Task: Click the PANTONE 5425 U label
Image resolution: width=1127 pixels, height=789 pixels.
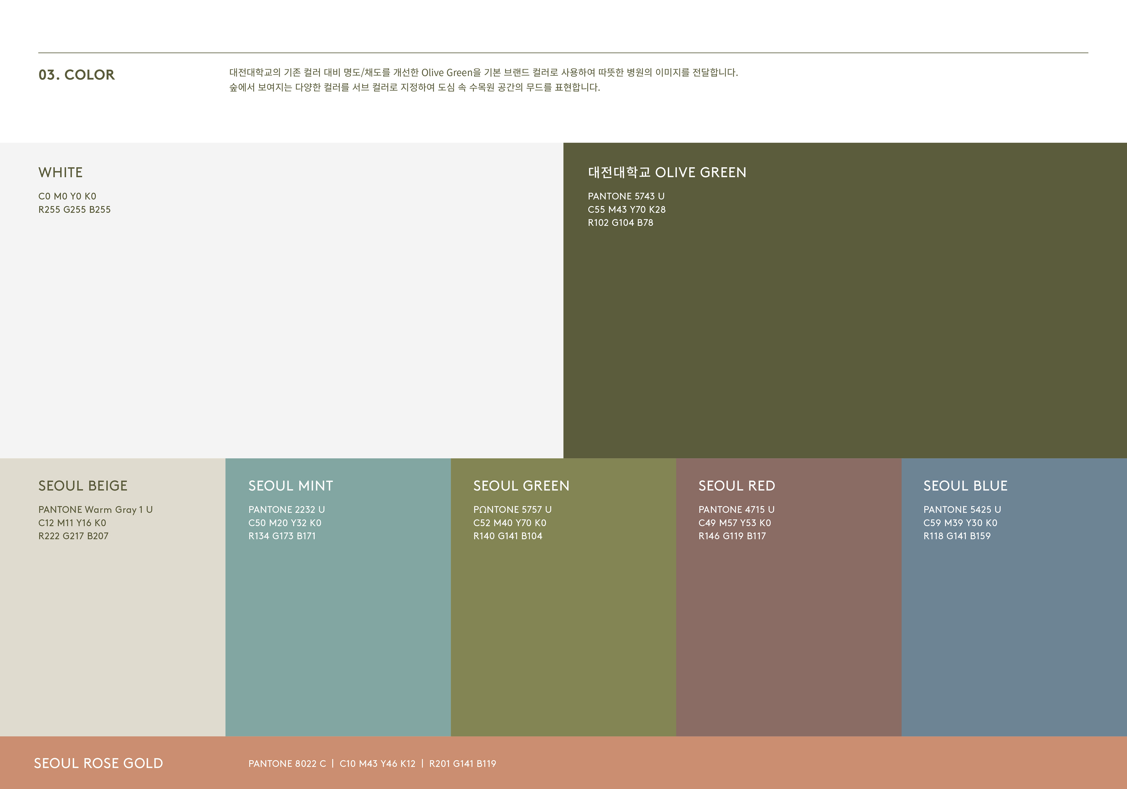Action: pyautogui.click(x=962, y=510)
